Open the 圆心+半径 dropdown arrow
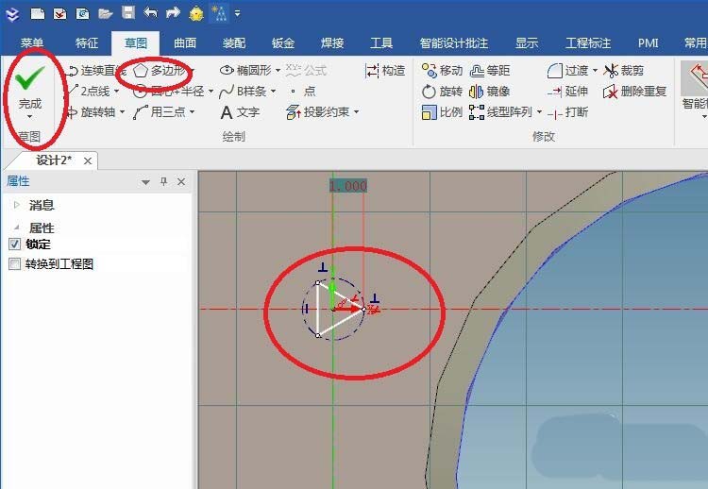Viewport: 708px width, 489px height. click(211, 92)
